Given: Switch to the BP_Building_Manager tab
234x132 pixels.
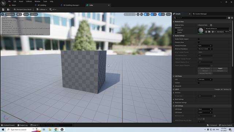Looking at the screenshot, I should point(71,5).
